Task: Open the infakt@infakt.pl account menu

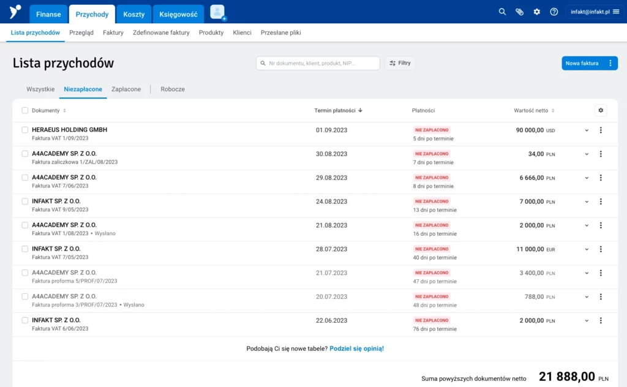Action: click(593, 12)
